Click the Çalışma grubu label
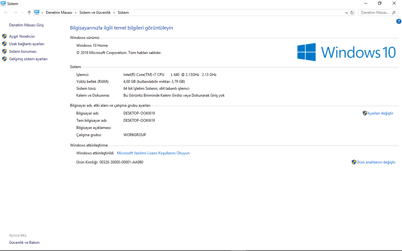Screen dimensions: 402x251 pos(89,135)
